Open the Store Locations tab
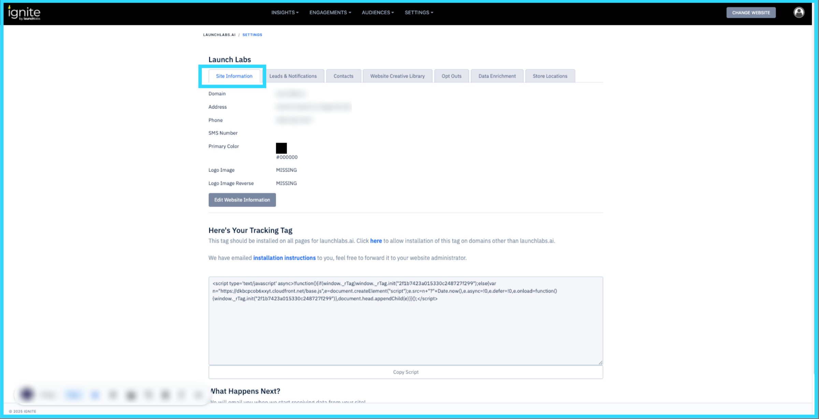This screenshot has height=419, width=819. point(550,76)
